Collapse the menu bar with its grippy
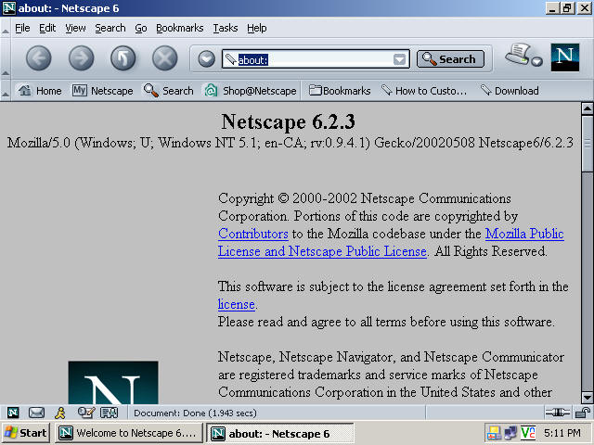 pyautogui.click(x=6, y=28)
